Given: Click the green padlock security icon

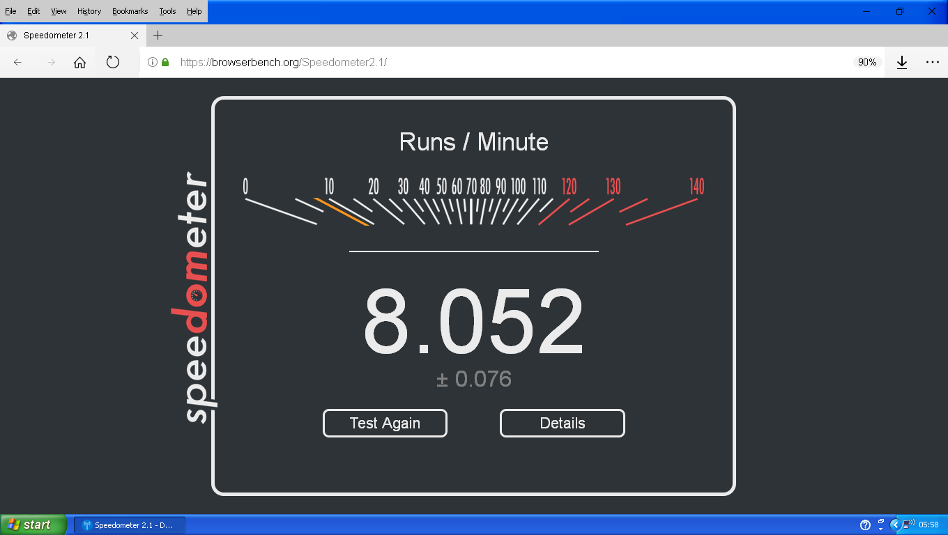Looking at the screenshot, I should 165,62.
